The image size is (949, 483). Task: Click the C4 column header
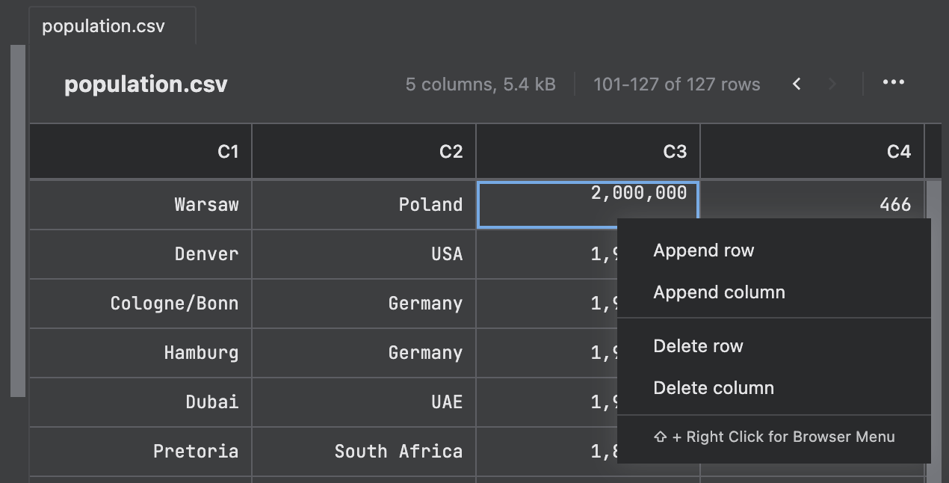(x=812, y=151)
